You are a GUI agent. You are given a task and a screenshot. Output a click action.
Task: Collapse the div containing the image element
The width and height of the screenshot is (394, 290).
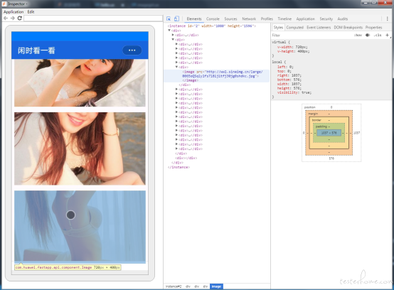(176, 67)
